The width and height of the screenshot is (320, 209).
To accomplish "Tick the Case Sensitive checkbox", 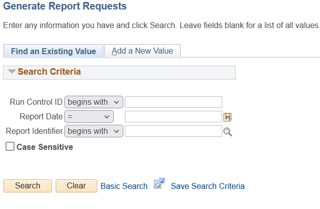I will click(10, 147).
